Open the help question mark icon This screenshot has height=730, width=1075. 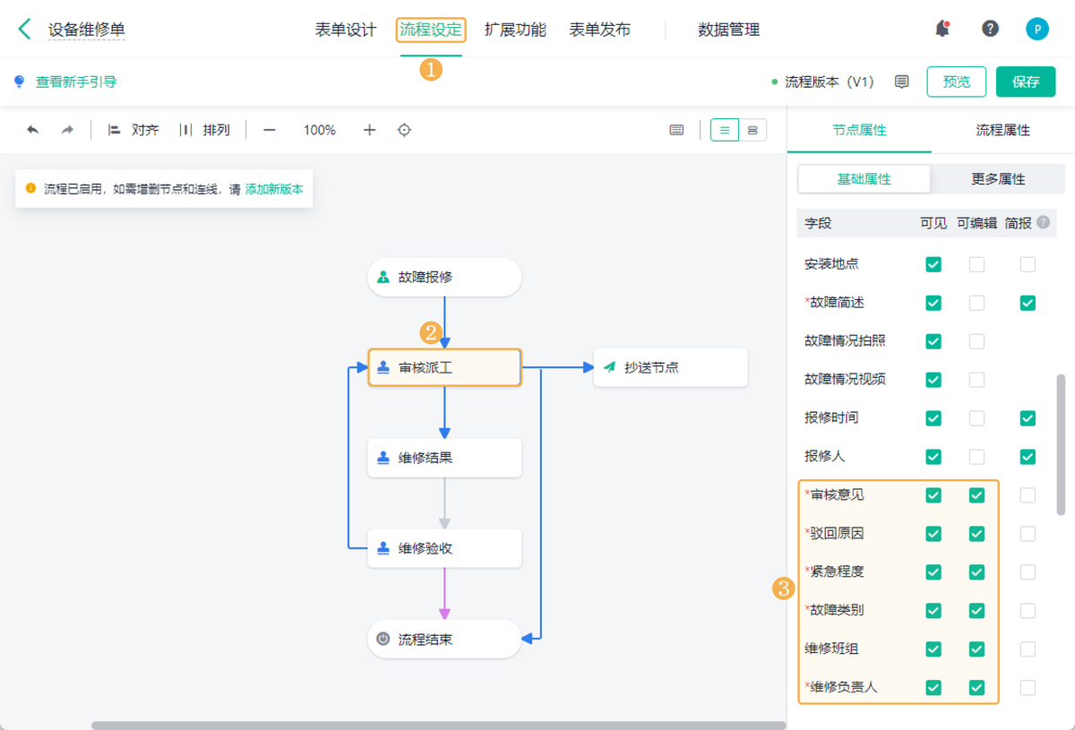990,29
